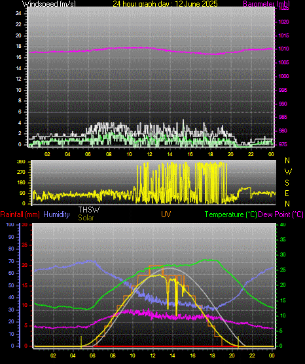Click the '10' windspeed scale value

18,90
